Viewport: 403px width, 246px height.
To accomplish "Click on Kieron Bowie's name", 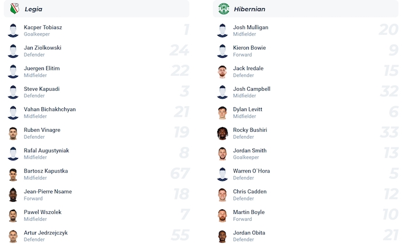I will (x=249, y=48).
